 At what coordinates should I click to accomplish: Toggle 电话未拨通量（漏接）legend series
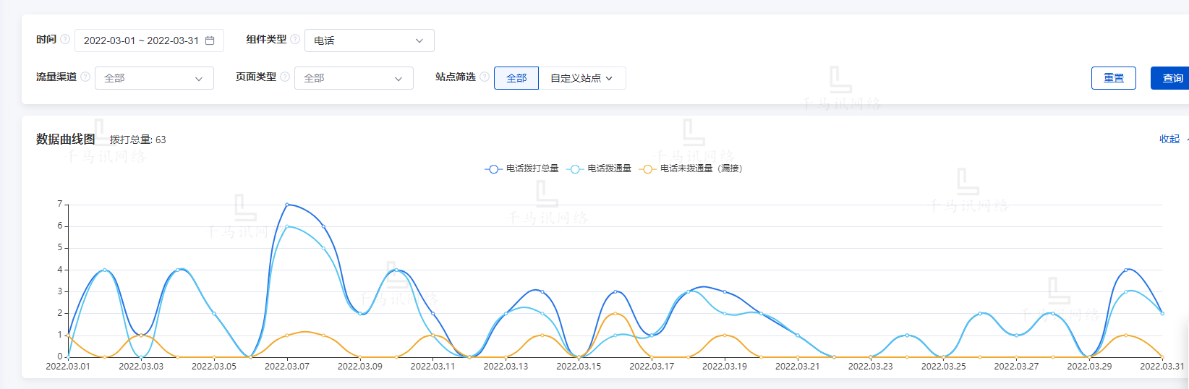pos(691,168)
